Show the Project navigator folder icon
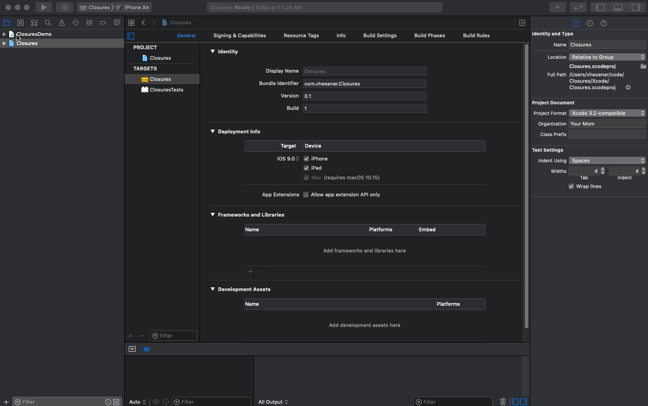Image resolution: width=648 pixels, height=406 pixels. pos(6,23)
